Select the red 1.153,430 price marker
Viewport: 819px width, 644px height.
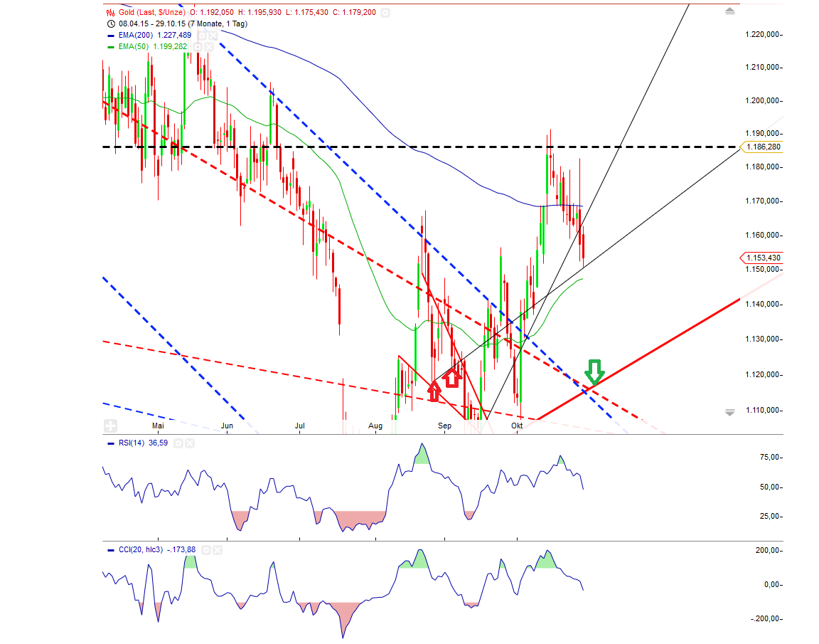click(764, 257)
